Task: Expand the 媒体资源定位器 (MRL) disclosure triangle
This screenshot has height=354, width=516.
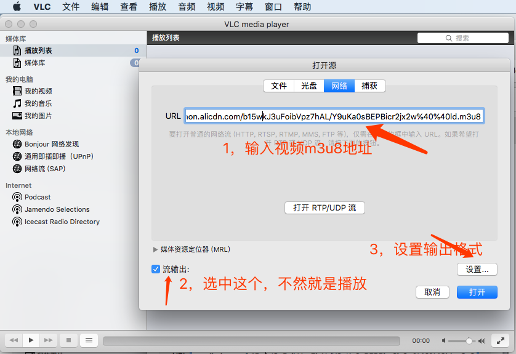Action: coord(155,249)
